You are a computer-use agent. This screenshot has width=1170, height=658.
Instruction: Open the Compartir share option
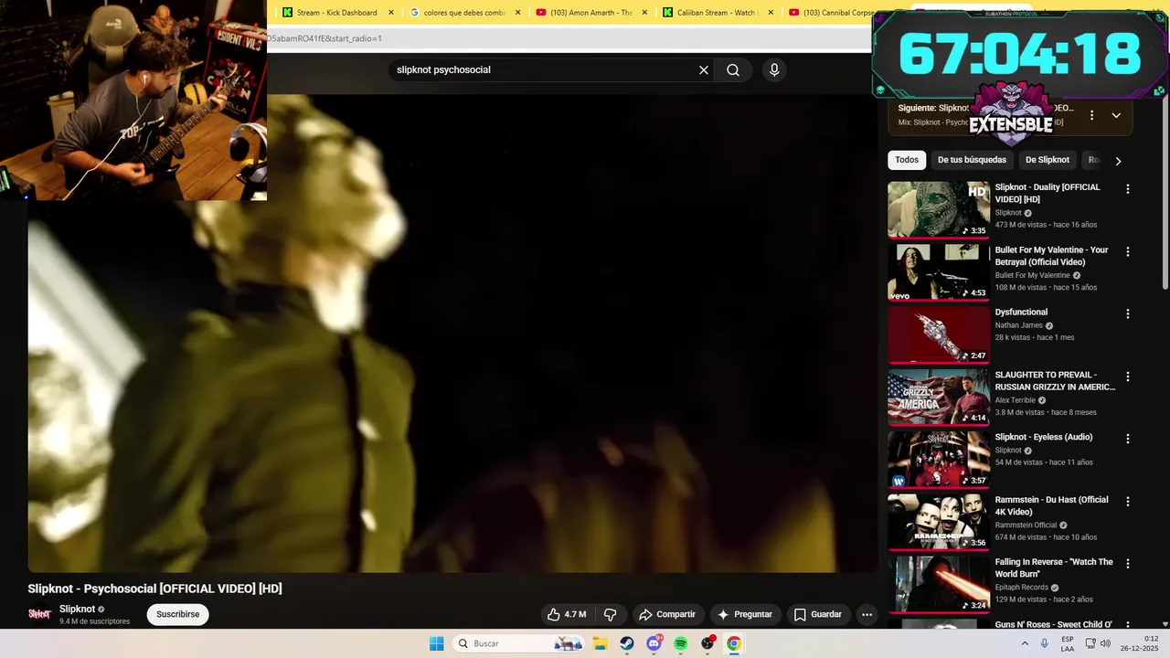point(667,614)
